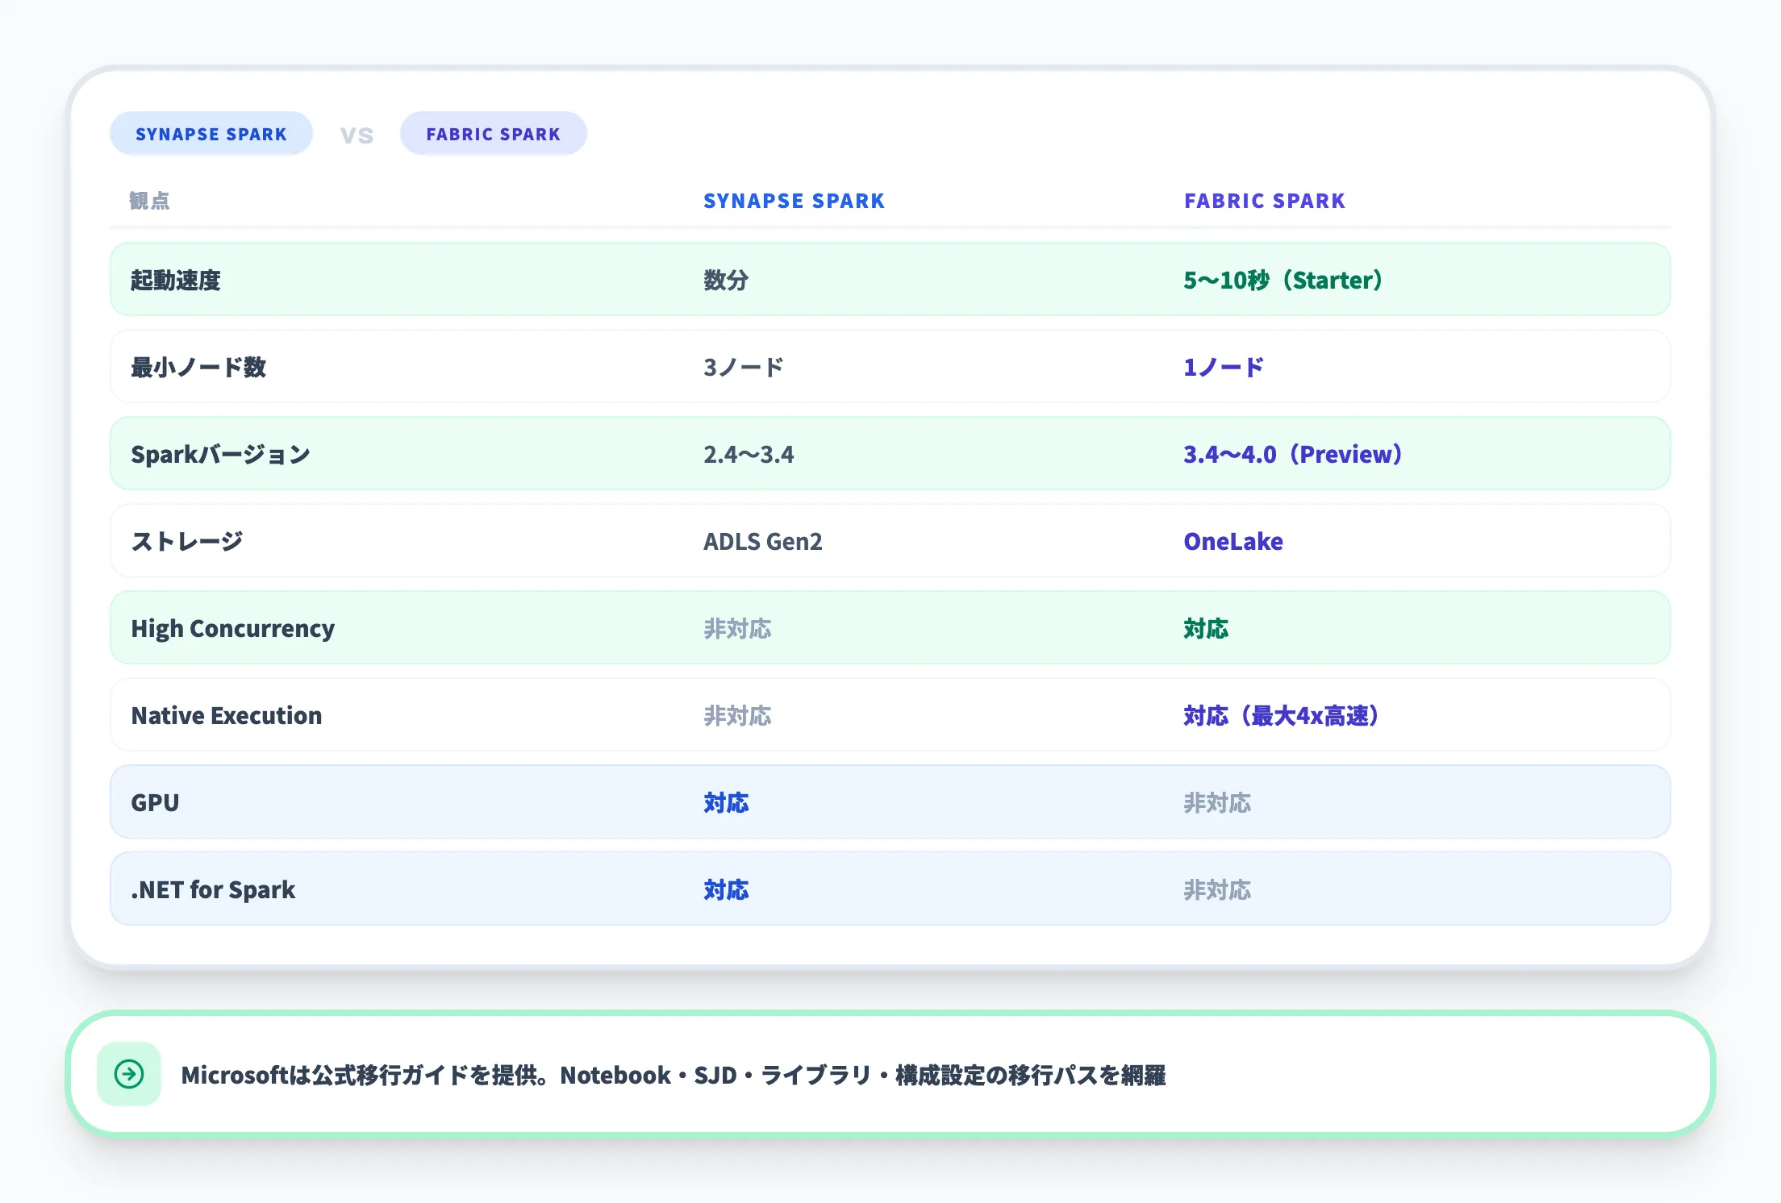Select the SYNAPSE SPARK badge
The width and height of the screenshot is (1781, 1203).
click(x=211, y=133)
